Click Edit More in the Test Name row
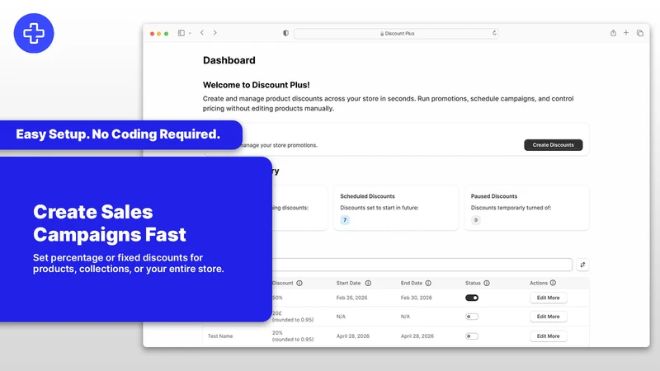The height and width of the screenshot is (371, 660). pos(548,336)
